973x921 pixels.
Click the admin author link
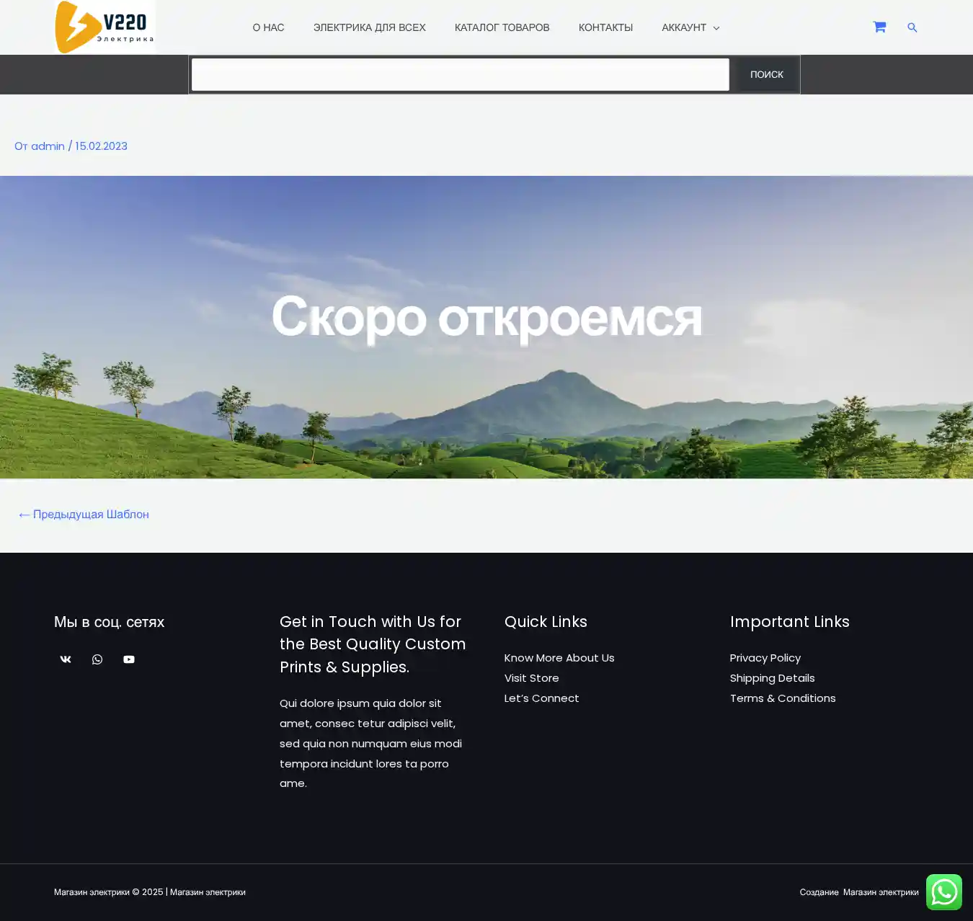point(48,146)
